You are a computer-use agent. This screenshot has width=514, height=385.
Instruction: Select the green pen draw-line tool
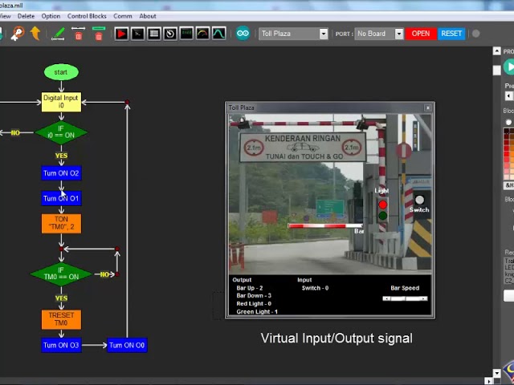(58, 34)
